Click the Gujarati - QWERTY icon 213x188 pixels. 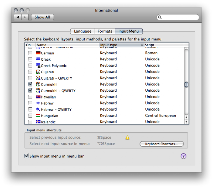38,78
